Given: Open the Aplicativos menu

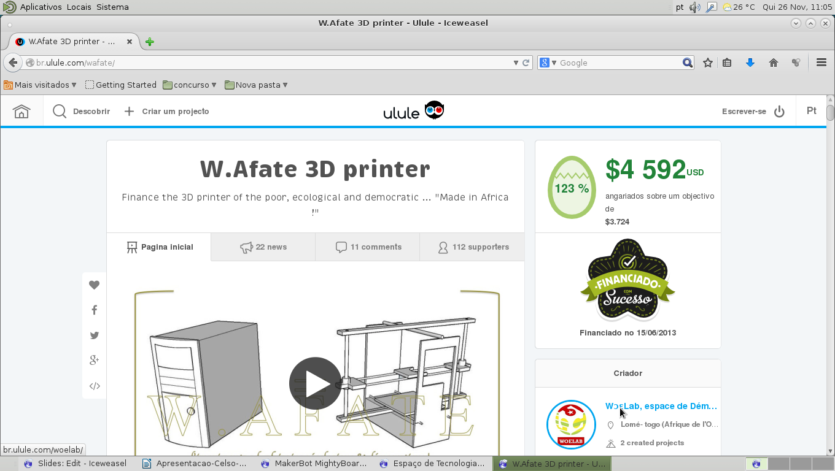Looking at the screenshot, I should tap(41, 7).
